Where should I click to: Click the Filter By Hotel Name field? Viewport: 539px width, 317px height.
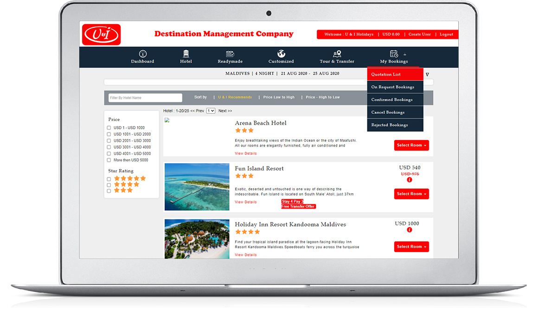(x=145, y=98)
